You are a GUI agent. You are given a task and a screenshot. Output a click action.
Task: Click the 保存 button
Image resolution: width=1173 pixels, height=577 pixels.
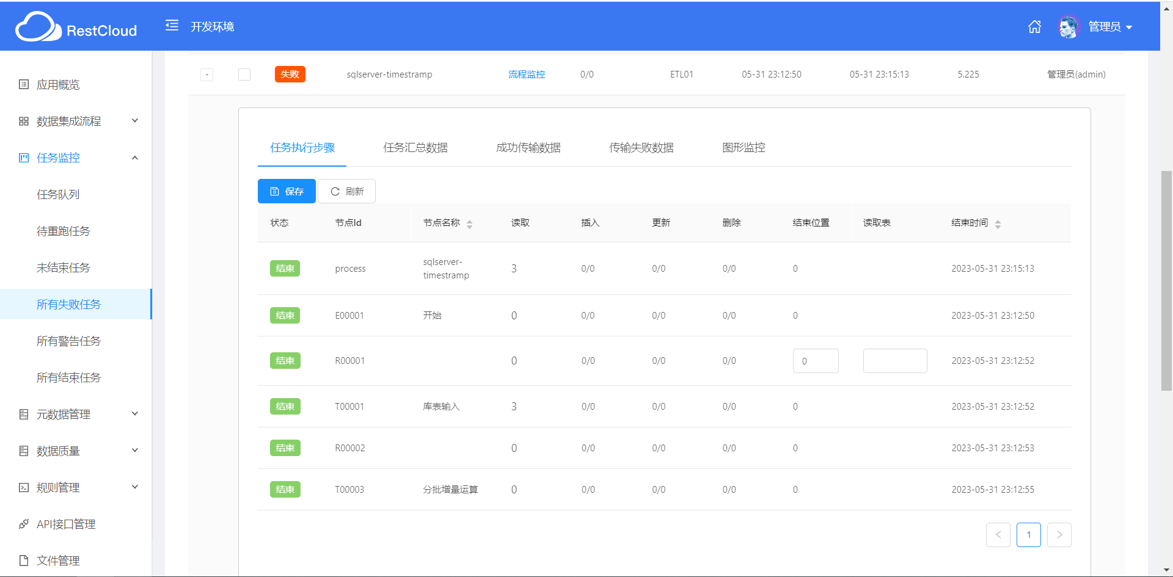point(287,191)
